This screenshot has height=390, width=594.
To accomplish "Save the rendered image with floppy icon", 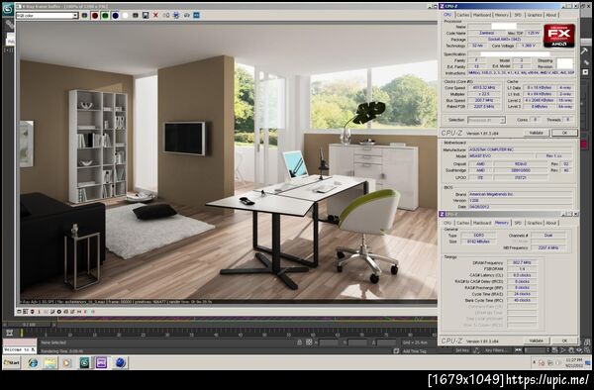I will click(x=146, y=15).
